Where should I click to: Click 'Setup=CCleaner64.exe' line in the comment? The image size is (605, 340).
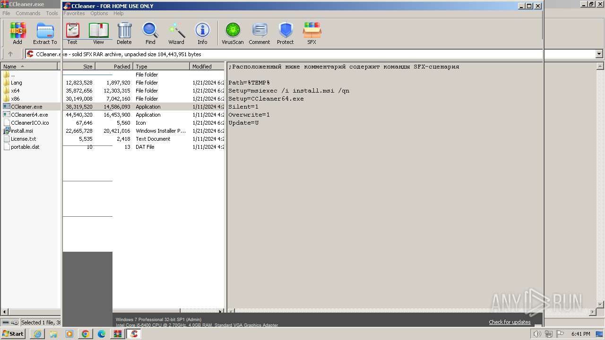click(266, 99)
